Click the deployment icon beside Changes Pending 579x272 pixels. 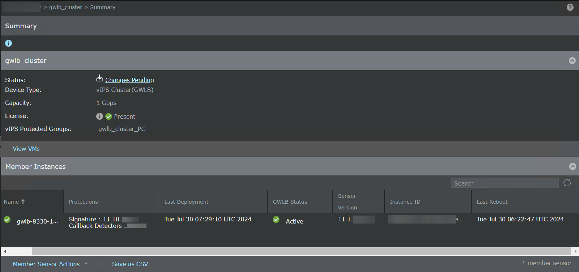99,78
